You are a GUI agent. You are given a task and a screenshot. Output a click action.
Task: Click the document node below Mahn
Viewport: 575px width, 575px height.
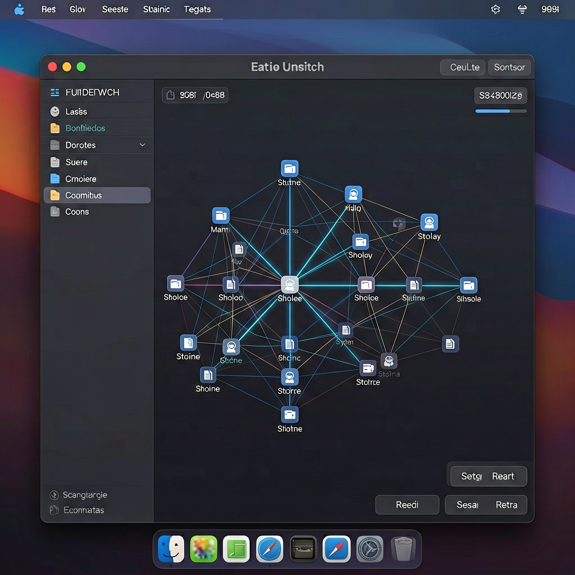(239, 249)
